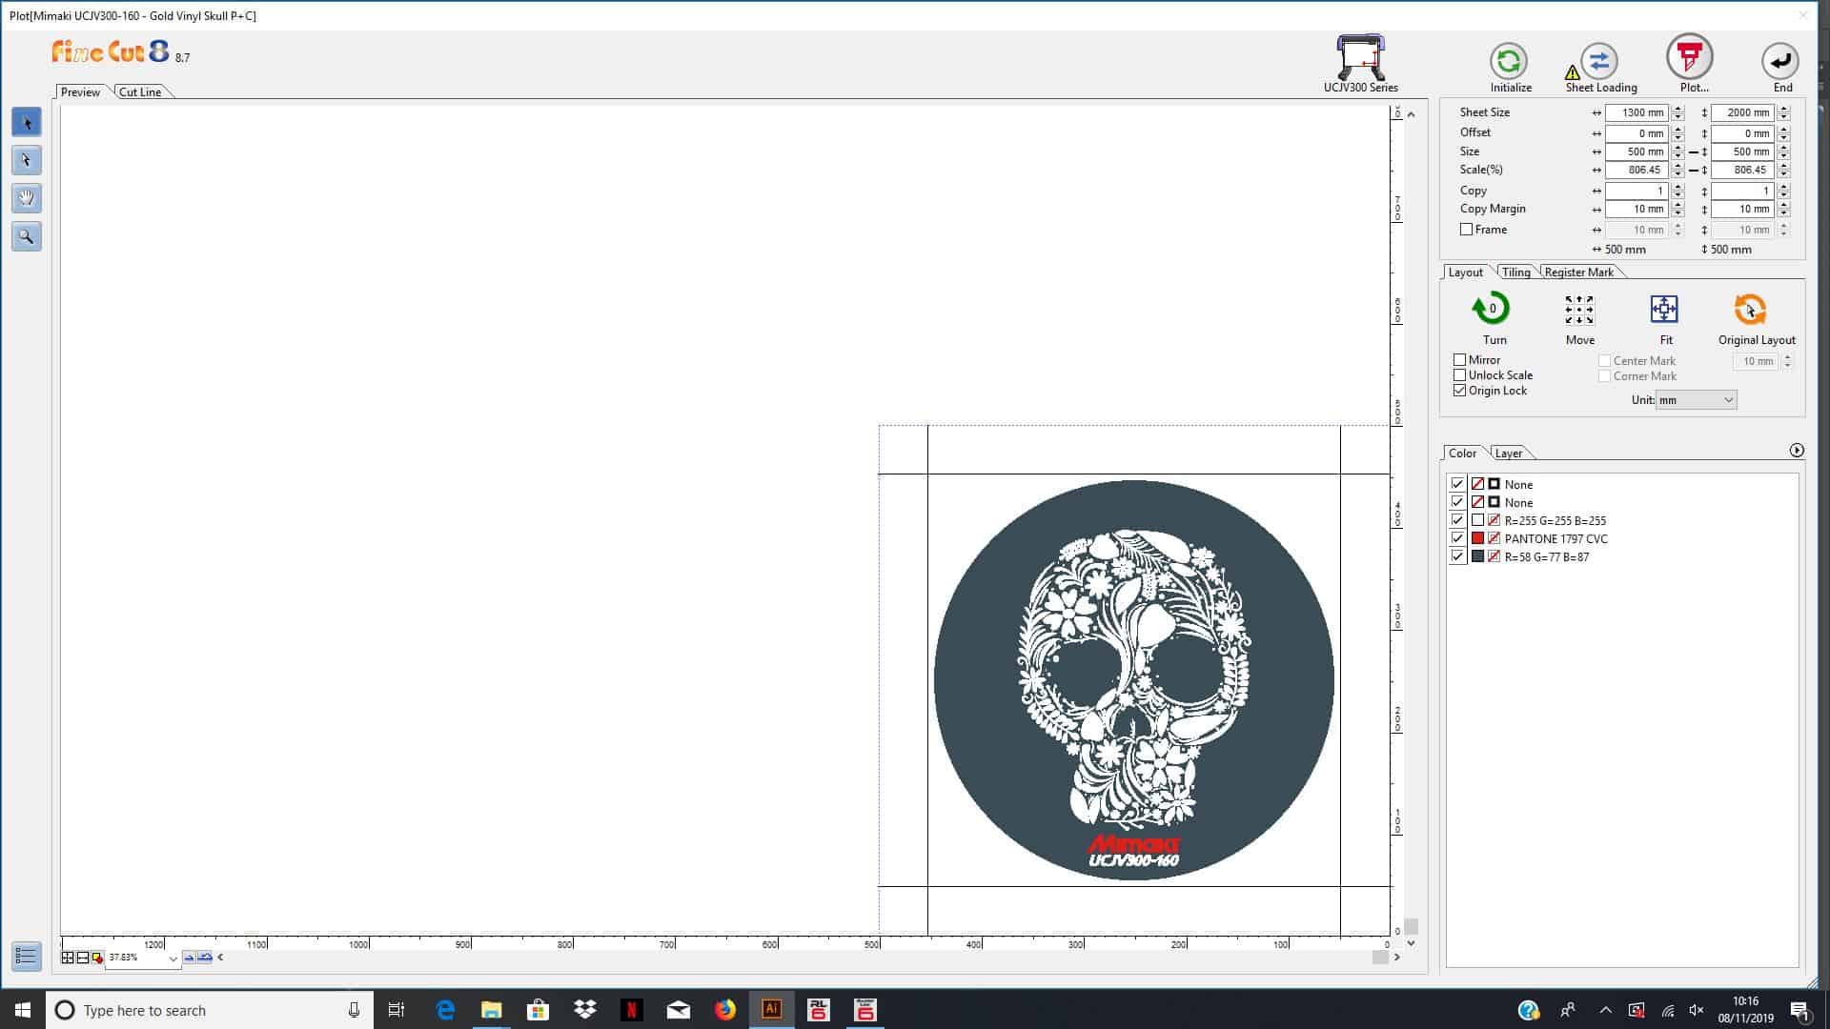
Task: Click the zoom tool icon
Action: [27, 237]
